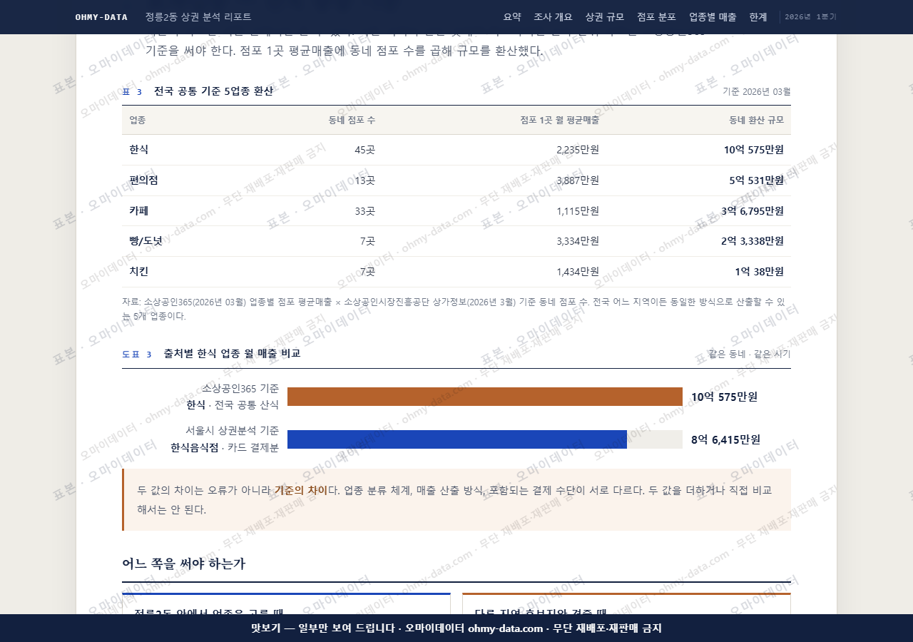The height and width of the screenshot is (642, 913).
Task: Click the 1억 38만원 value
Action: point(759,272)
